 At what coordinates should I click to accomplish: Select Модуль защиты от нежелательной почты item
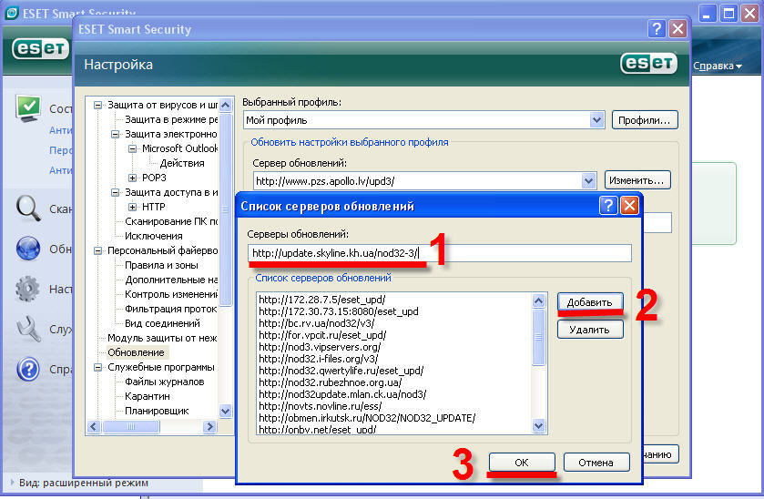point(162,338)
